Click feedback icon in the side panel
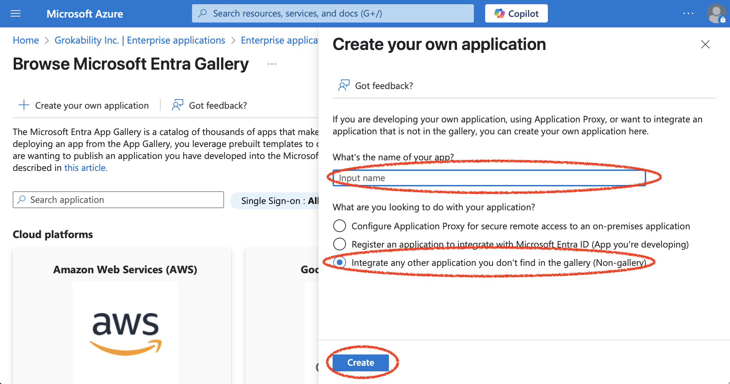Screen dimensions: 730x384 tap(344, 85)
